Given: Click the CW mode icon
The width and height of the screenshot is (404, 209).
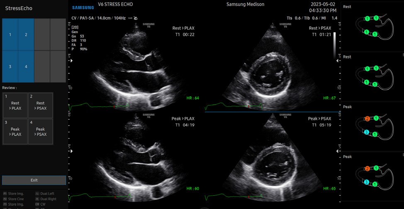Looking at the screenshot, I should click(37, 204).
